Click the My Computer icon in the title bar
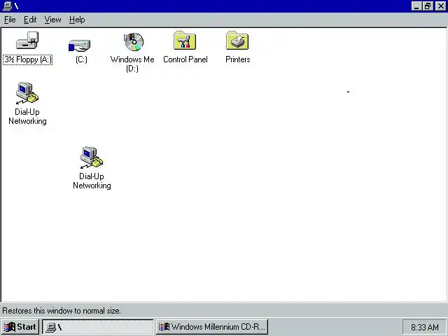448x336 pixels. click(x=7, y=6)
